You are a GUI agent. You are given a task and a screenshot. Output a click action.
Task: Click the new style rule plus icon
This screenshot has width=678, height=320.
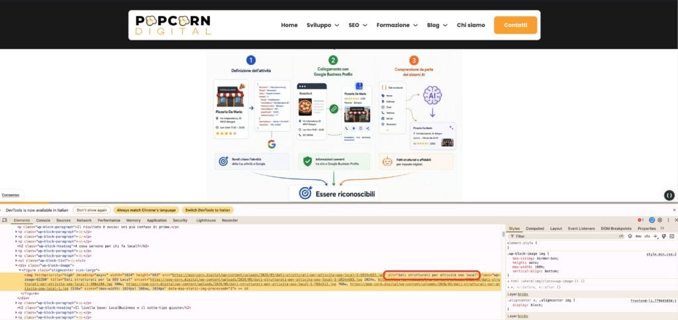click(x=655, y=236)
